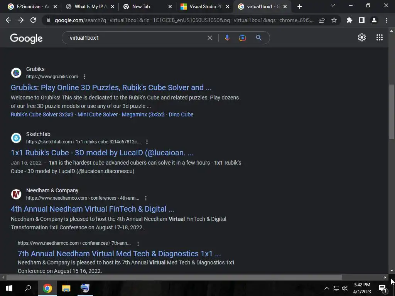Click horizontal scrollbar right arrow
Image resolution: width=395 pixels, height=296 pixels.
[385, 277]
